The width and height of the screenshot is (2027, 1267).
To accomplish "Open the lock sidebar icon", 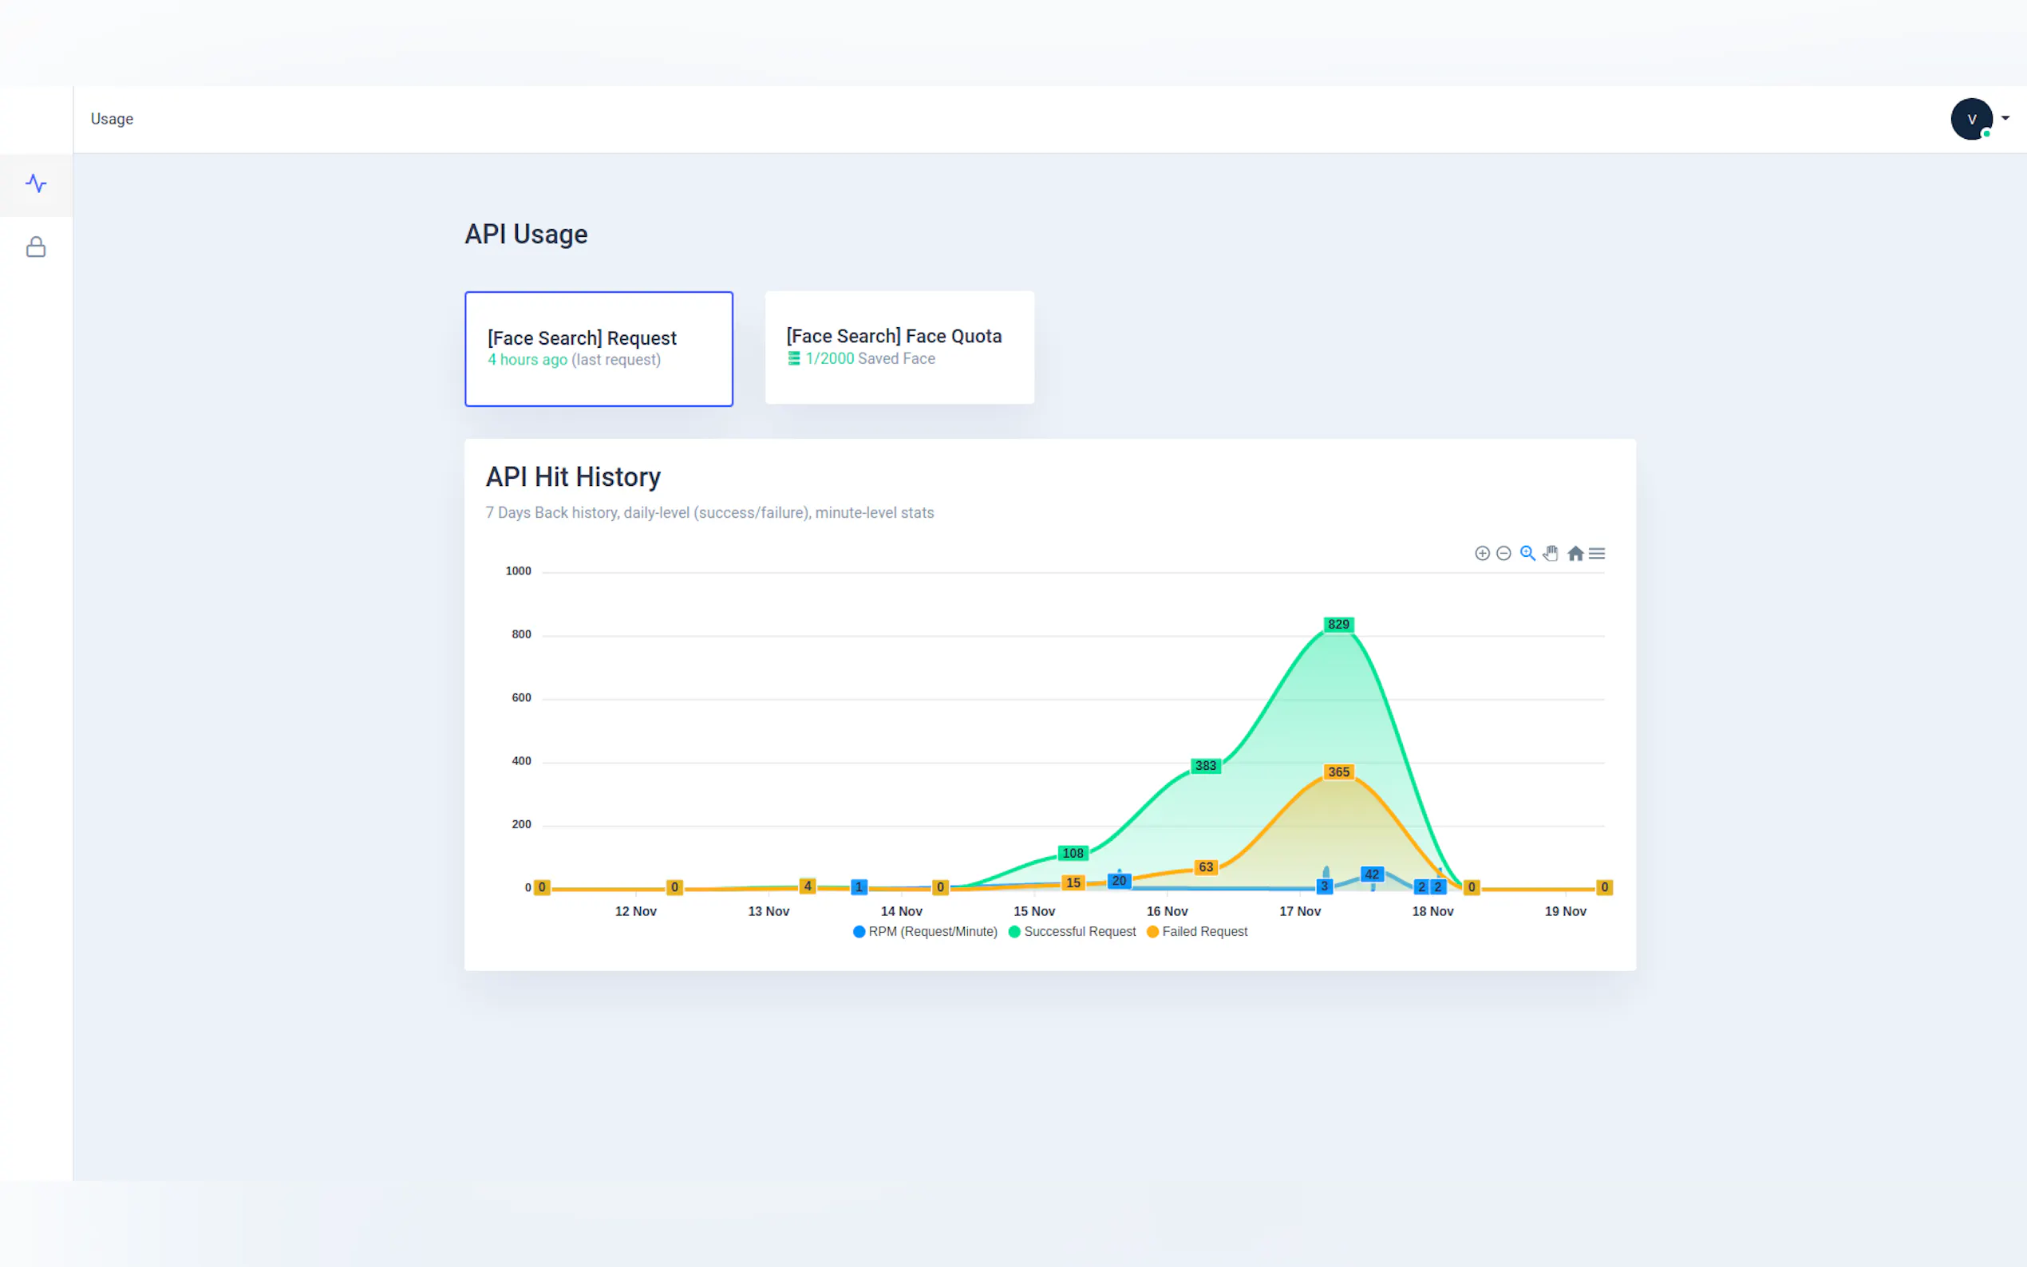I will (36, 247).
